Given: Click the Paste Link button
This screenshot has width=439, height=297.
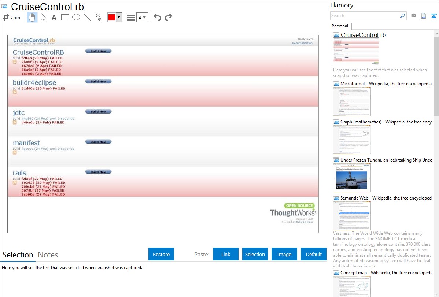Looking at the screenshot, I should 226,254.
